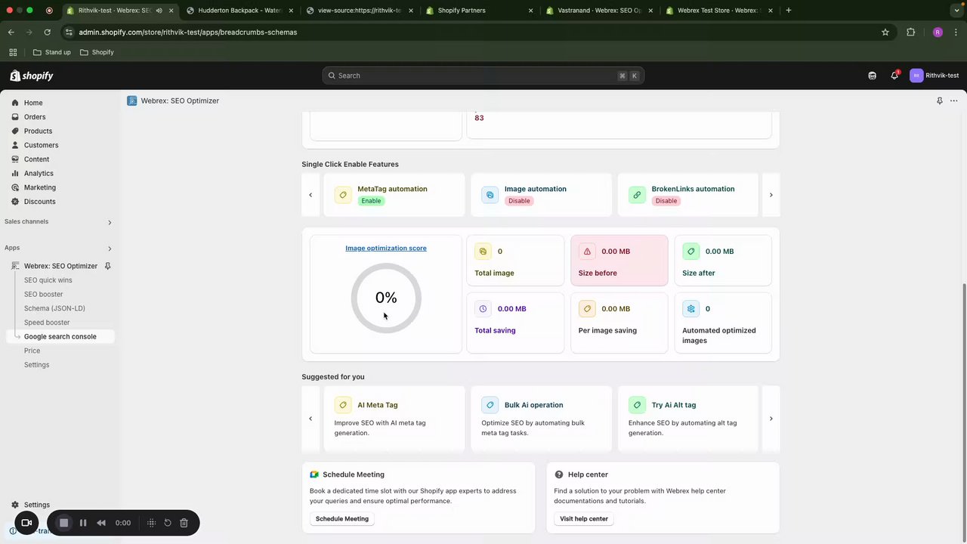
Task: Click the Shopify logo in the header
Action: click(32, 76)
